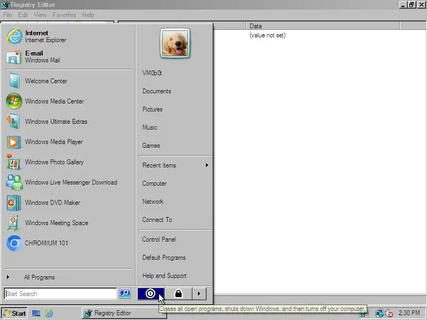Image resolution: width=427 pixels, height=320 pixels.
Task: Click the Start button on the taskbar
Action: coord(14,314)
